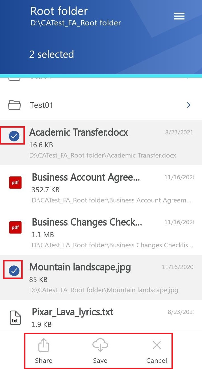
Task: Tap the D:\CATest_FA_Root folder path text
Action: [75, 23]
